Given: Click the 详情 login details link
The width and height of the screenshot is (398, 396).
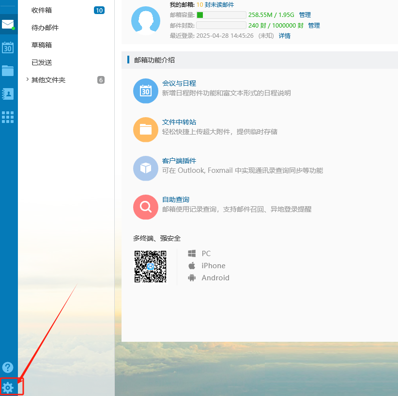Looking at the screenshot, I should (x=284, y=36).
